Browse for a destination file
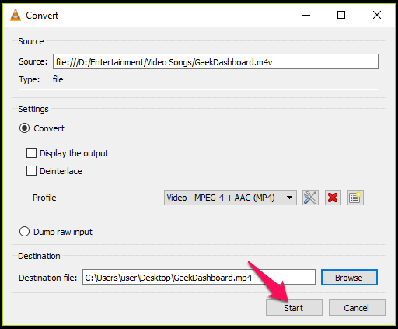398x329 pixels. pyautogui.click(x=349, y=278)
